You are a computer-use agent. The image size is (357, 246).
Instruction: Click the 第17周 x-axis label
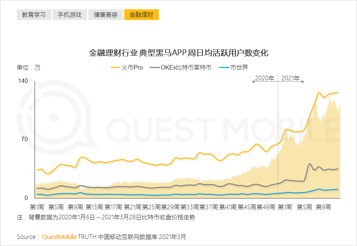113,207
